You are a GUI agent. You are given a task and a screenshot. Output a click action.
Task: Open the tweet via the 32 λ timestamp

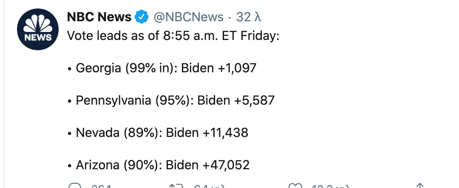249,17
